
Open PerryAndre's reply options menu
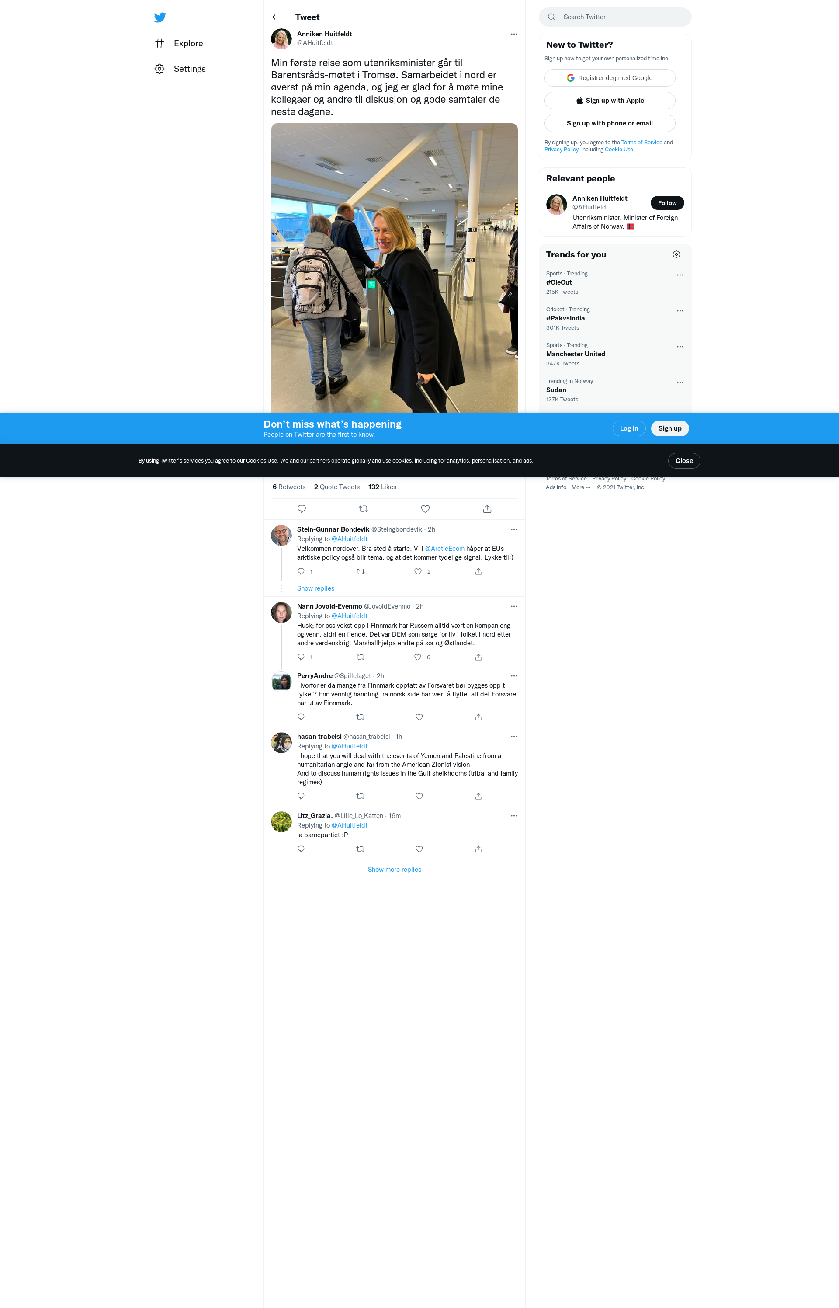click(x=514, y=676)
